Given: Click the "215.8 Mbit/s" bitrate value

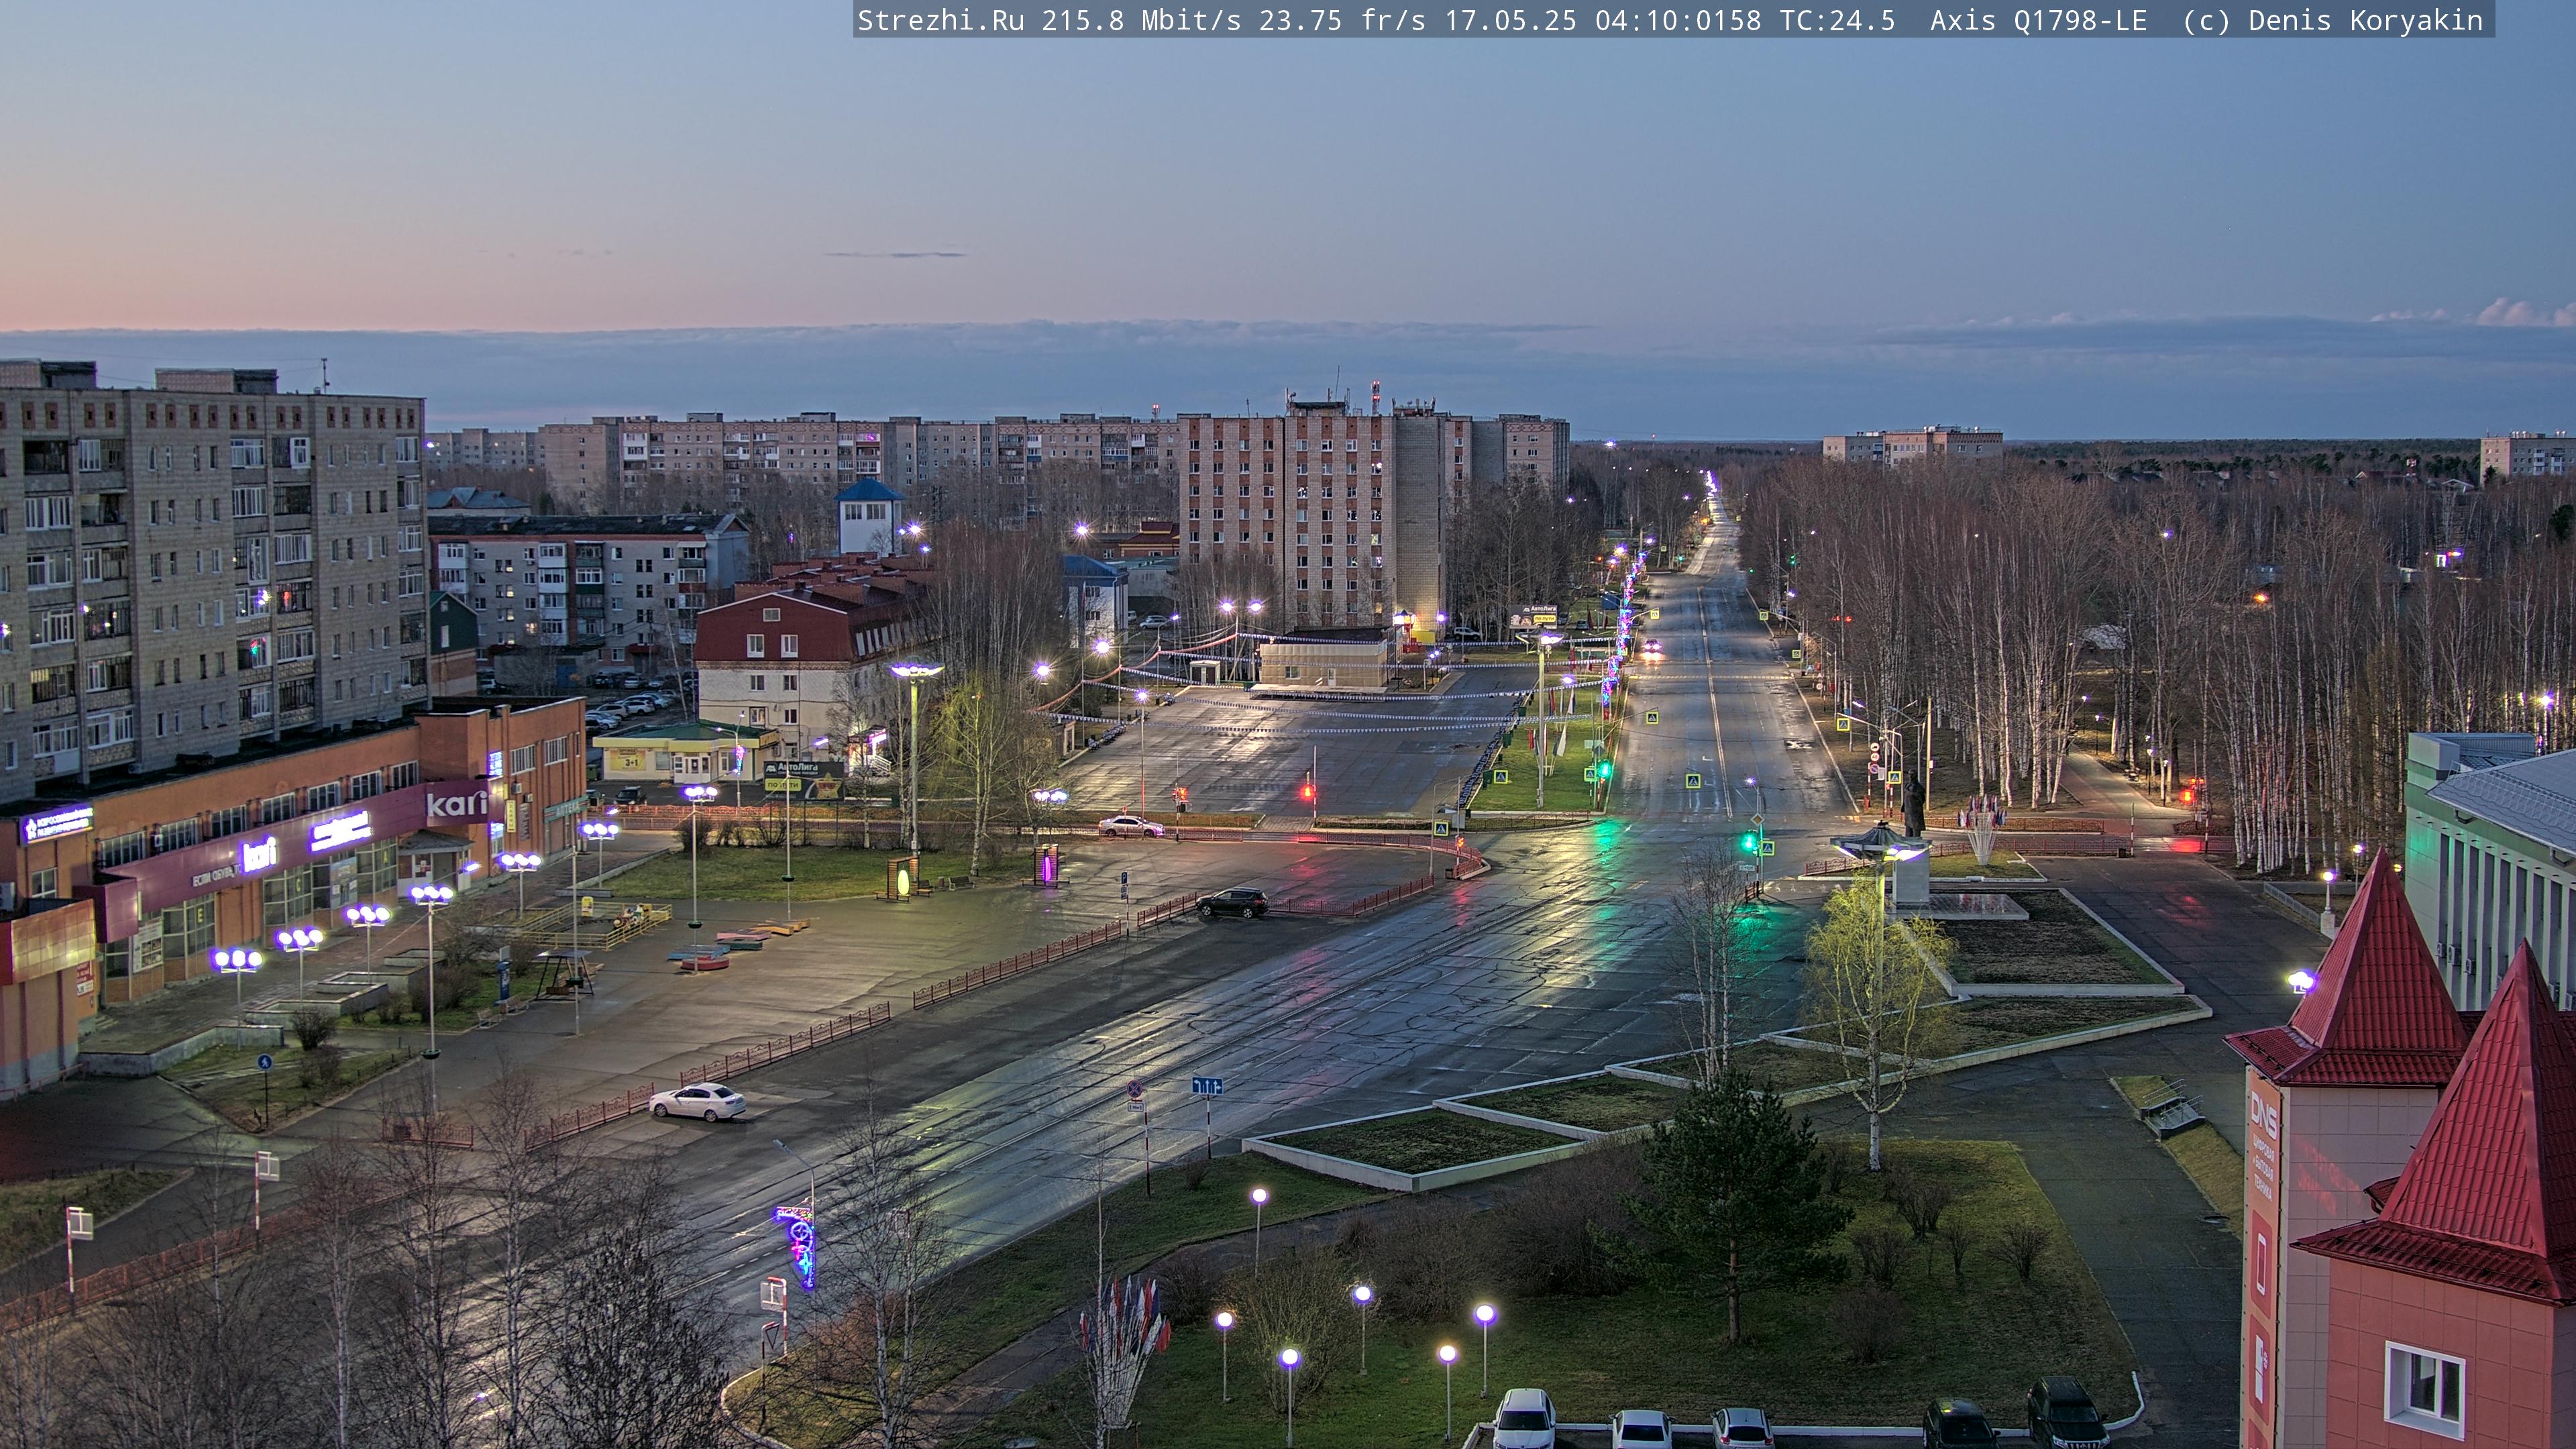Looking at the screenshot, I should tap(1141, 21).
